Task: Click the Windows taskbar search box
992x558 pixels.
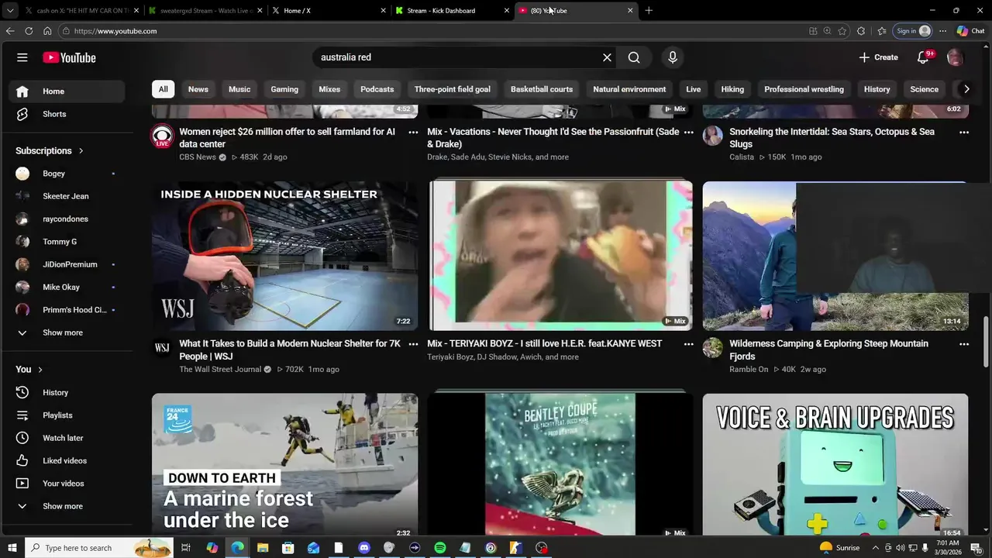Action: 101,548
